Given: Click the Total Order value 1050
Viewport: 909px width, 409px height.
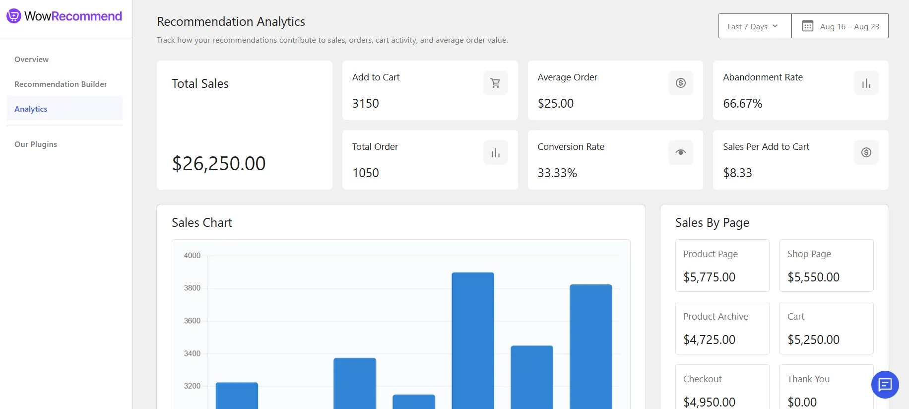Looking at the screenshot, I should point(366,173).
